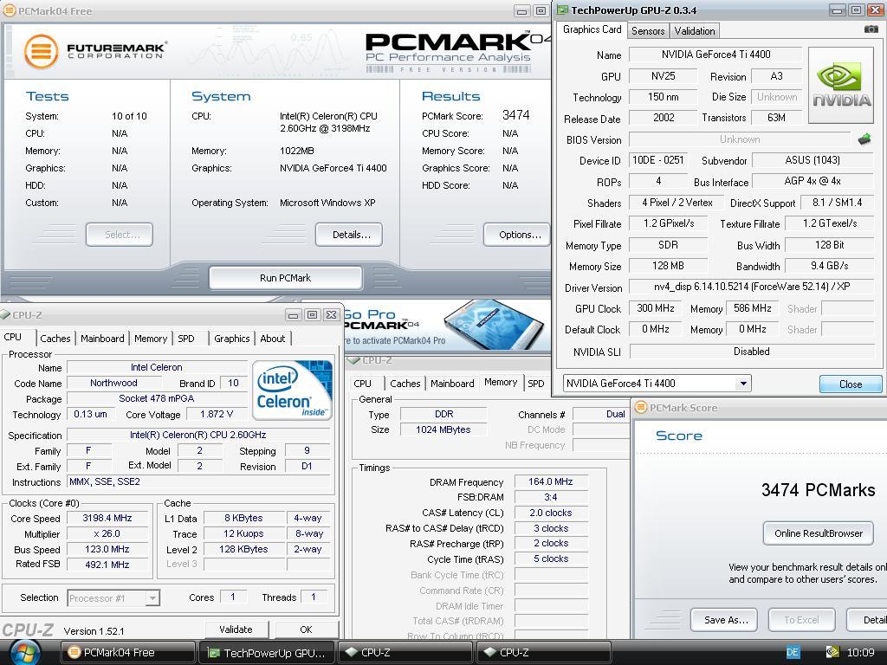Click the PCMark04 Go Pro banner

[x=447, y=326]
